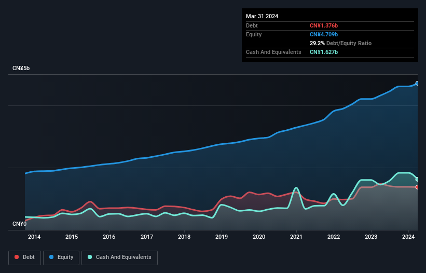Select the Equity value CN¥4.709b in tooltip
Viewport: 426px width, 273px height.
[x=323, y=34]
